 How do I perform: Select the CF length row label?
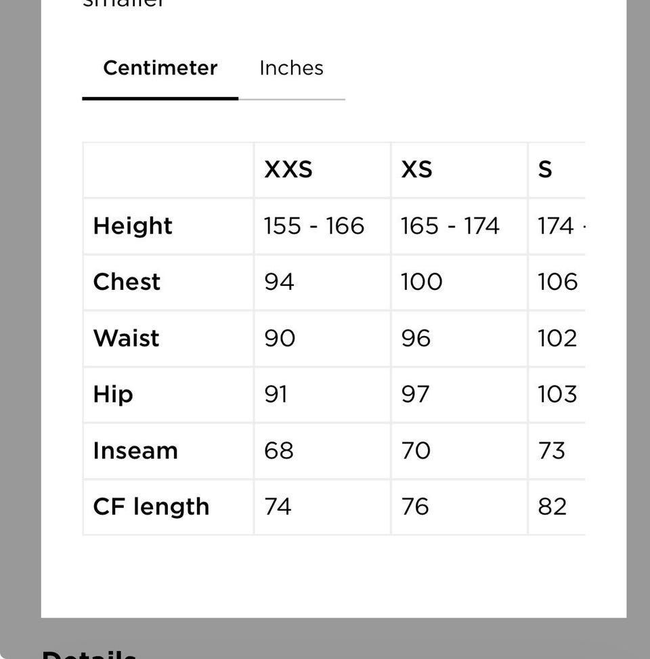pyautogui.click(x=151, y=507)
